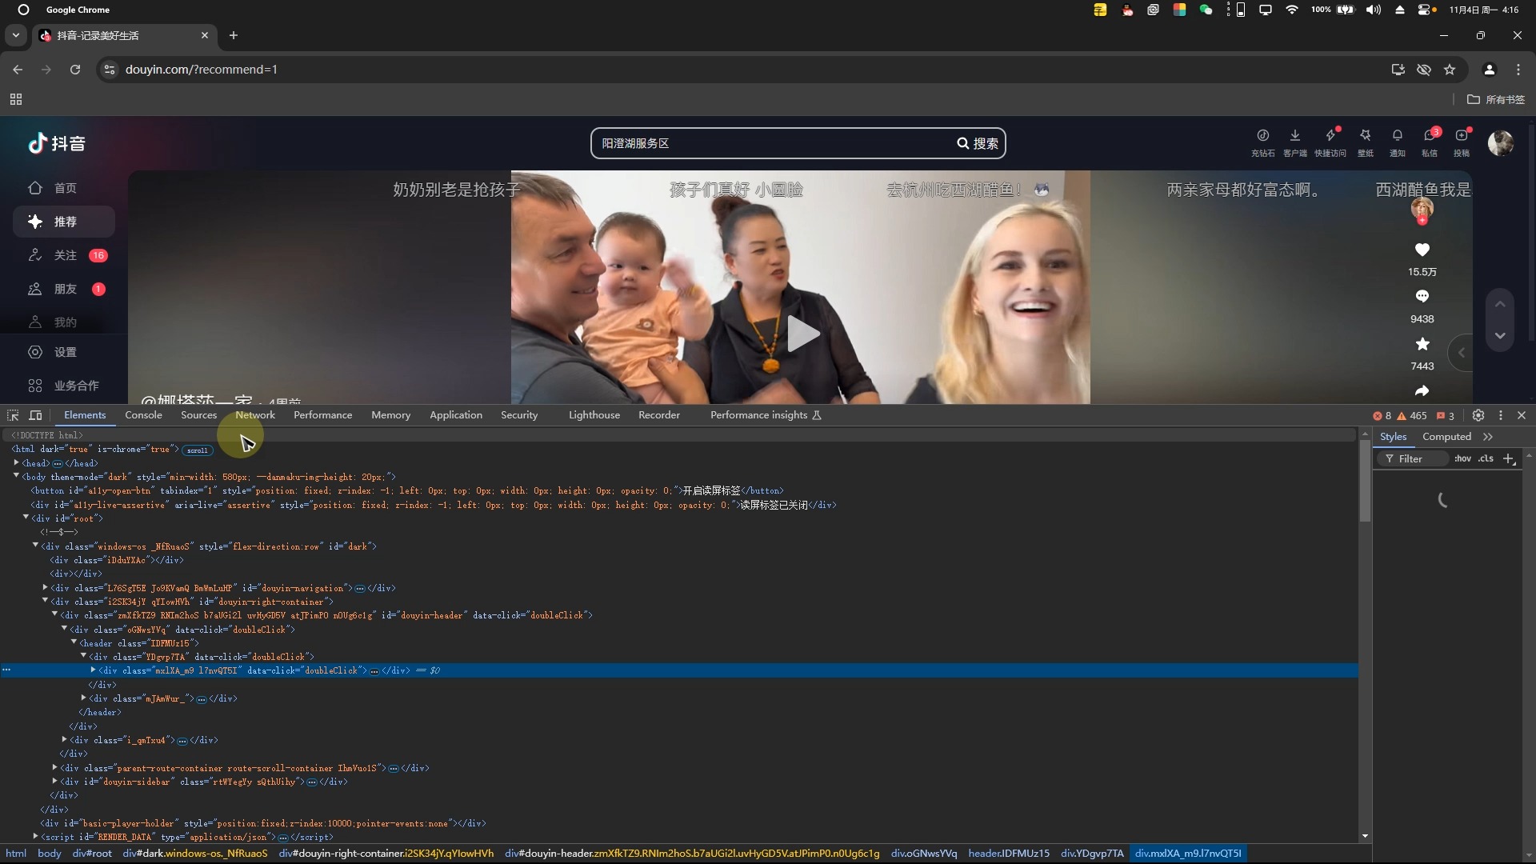This screenshot has width=1536, height=864.
Task: Collapse the douyin-right-container div node
Action: (x=45, y=602)
